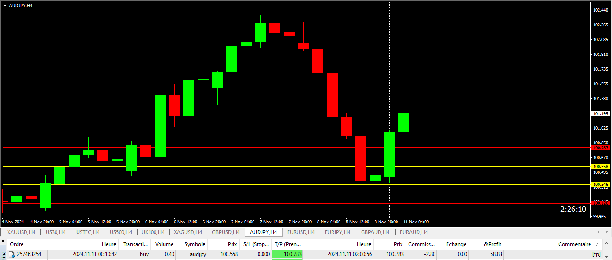
Task: Sort by the T/P column header
Action: (x=287, y=244)
